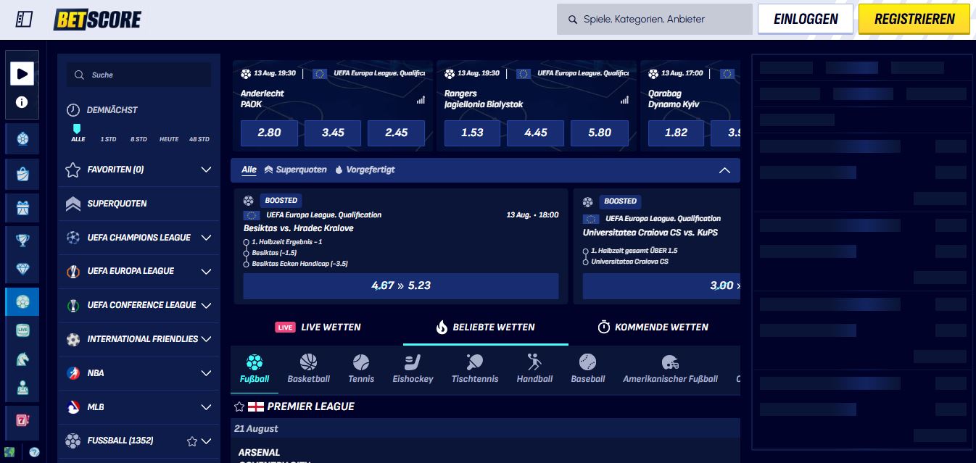Select the 48 STD time filter
The image size is (976, 463).
pos(199,139)
